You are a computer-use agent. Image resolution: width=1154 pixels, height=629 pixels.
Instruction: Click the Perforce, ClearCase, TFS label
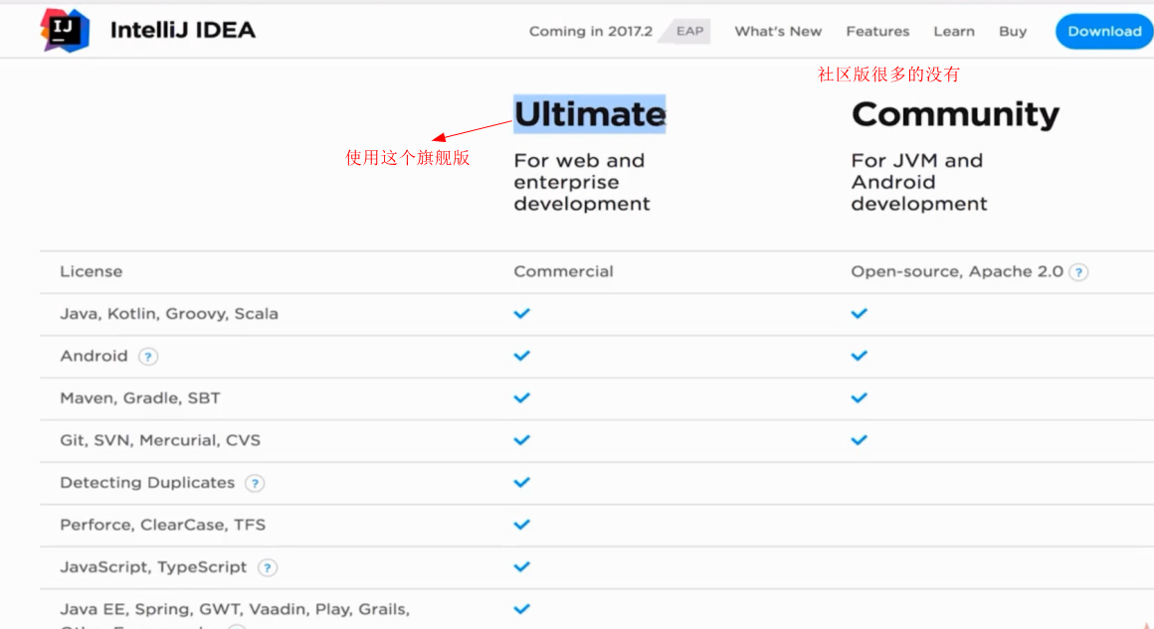(162, 525)
